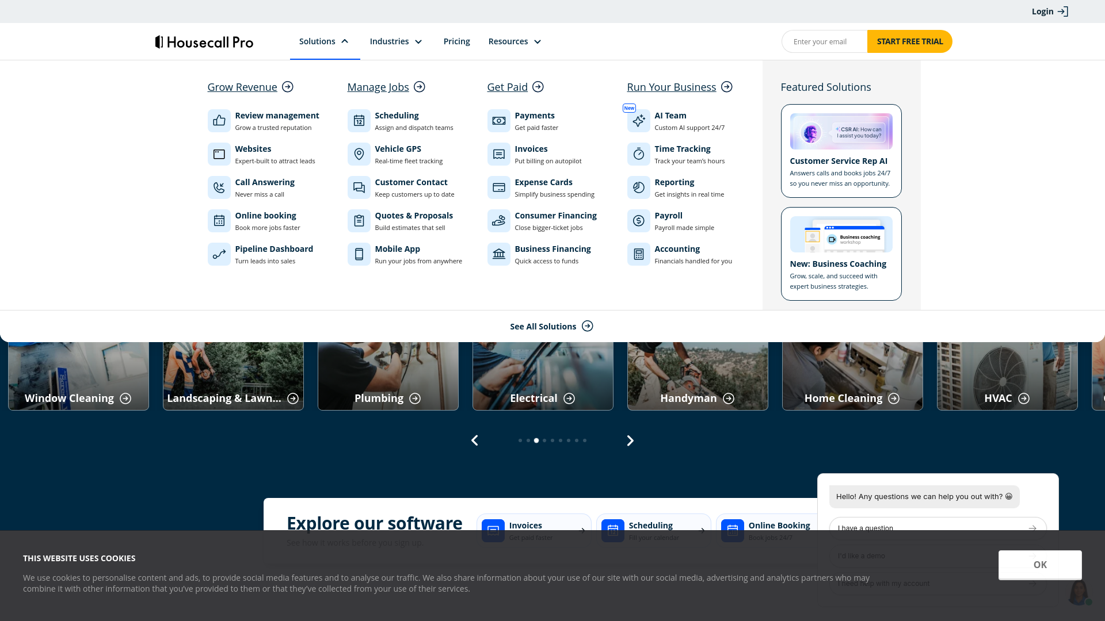Open the Business Financing bank icon
This screenshot has height=621, width=1105.
tap(499, 254)
